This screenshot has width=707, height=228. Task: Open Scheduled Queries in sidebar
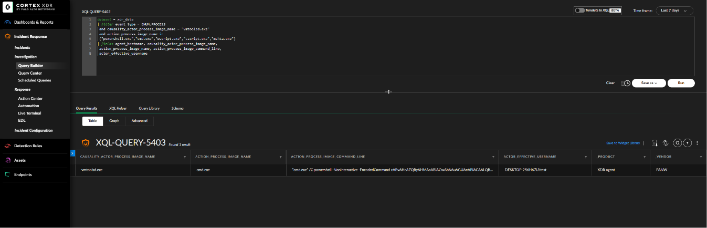[x=35, y=80]
